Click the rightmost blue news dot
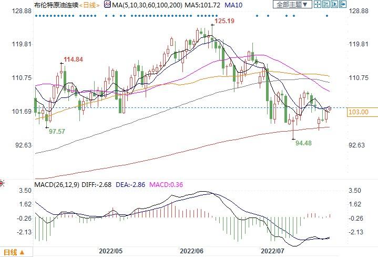 (327, 16)
